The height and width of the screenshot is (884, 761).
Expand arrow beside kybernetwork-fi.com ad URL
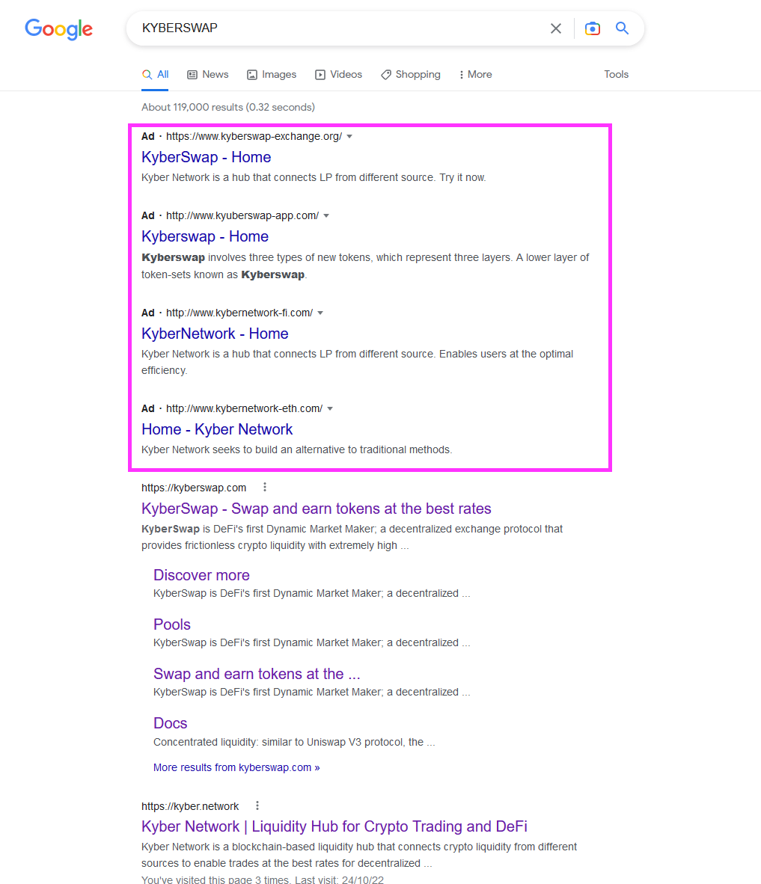tap(320, 313)
